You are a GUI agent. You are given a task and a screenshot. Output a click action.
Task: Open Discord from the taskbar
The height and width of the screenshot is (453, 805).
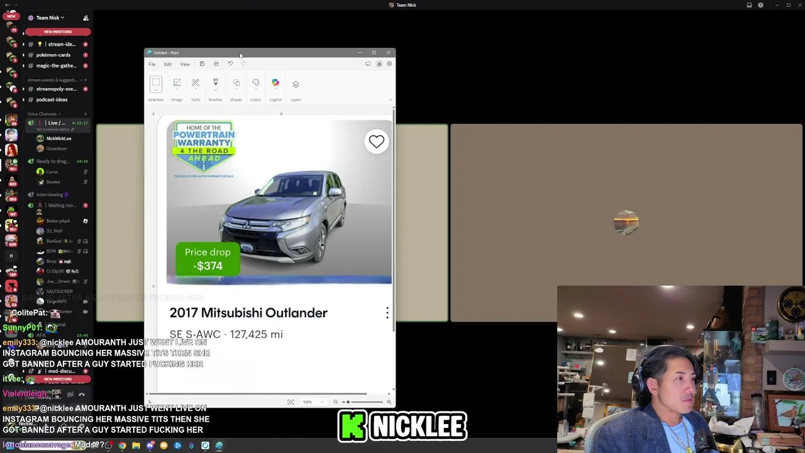[x=150, y=445]
